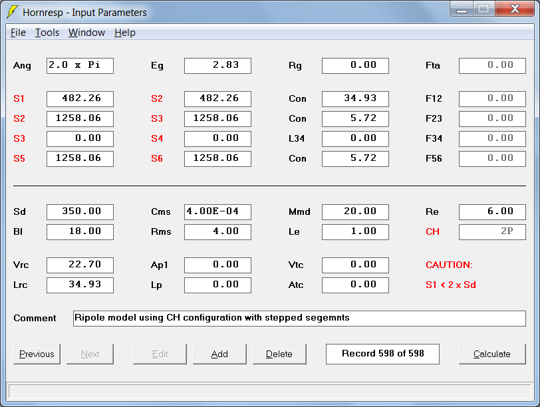
Task: Click the Comment text box
Action: pos(299,319)
